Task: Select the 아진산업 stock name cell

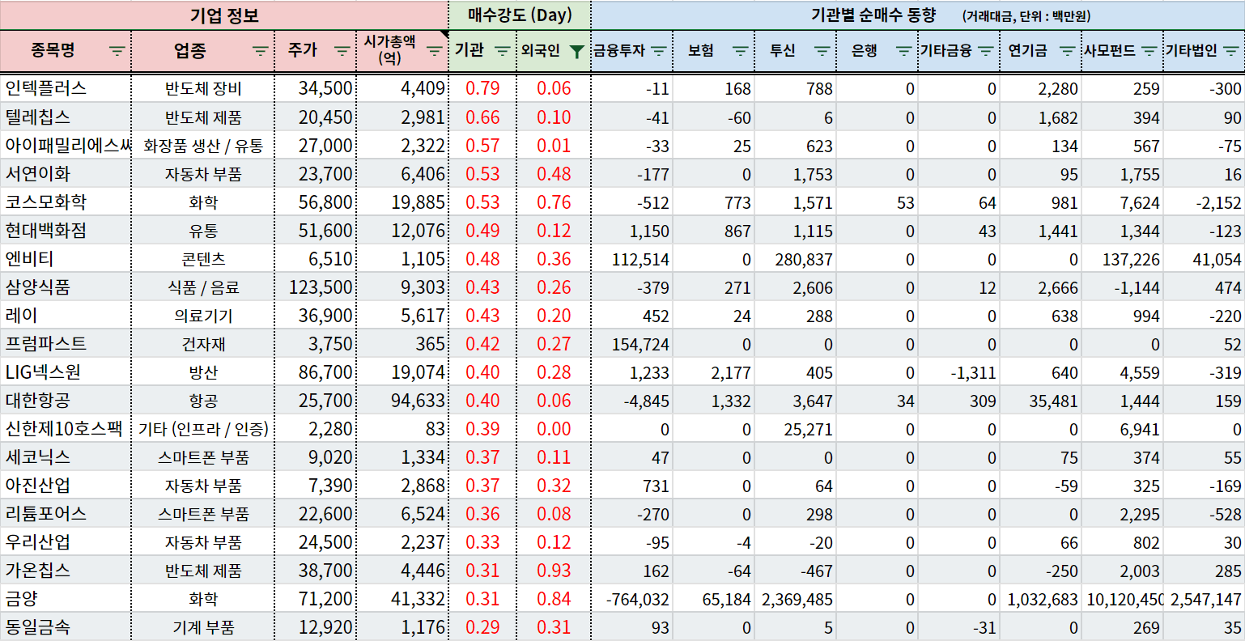Action: (x=66, y=486)
